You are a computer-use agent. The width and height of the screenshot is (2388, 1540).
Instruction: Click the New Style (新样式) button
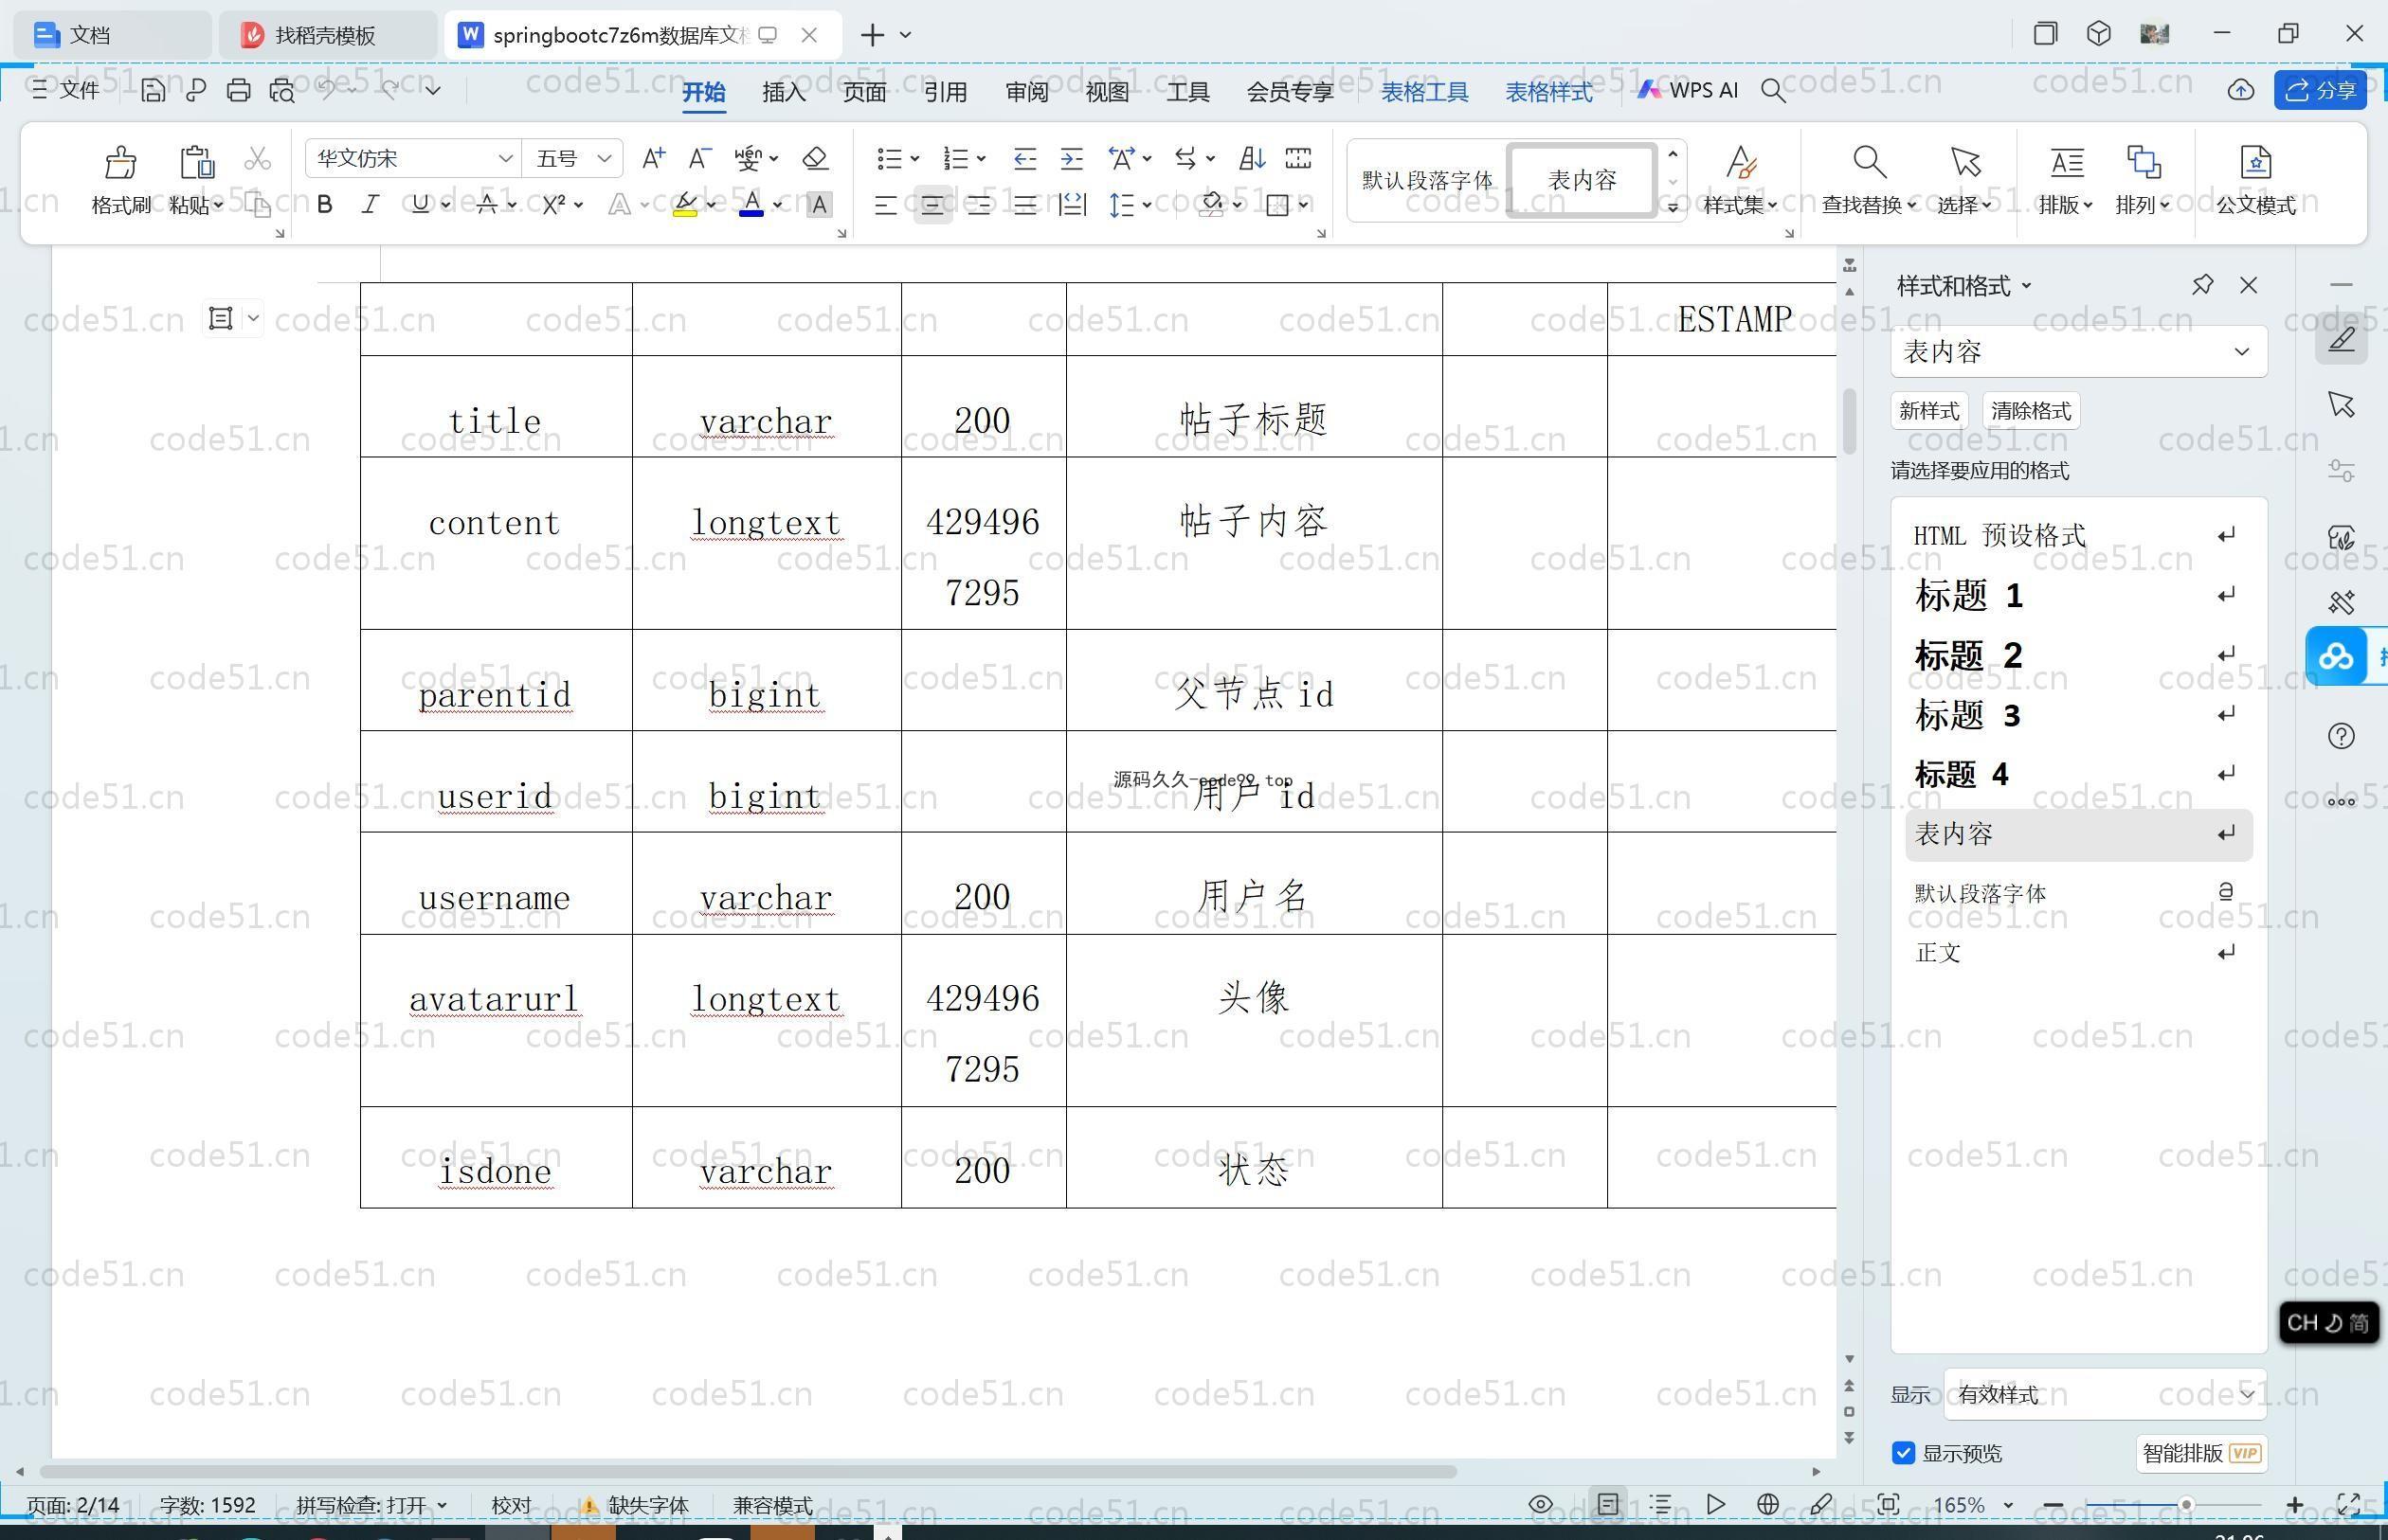point(1928,411)
